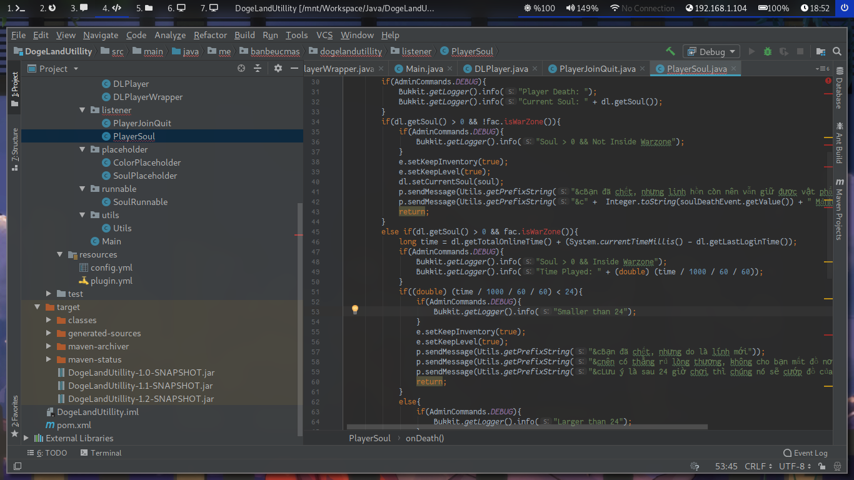
Task: Open the Project panel settings gear
Action: coord(278,69)
